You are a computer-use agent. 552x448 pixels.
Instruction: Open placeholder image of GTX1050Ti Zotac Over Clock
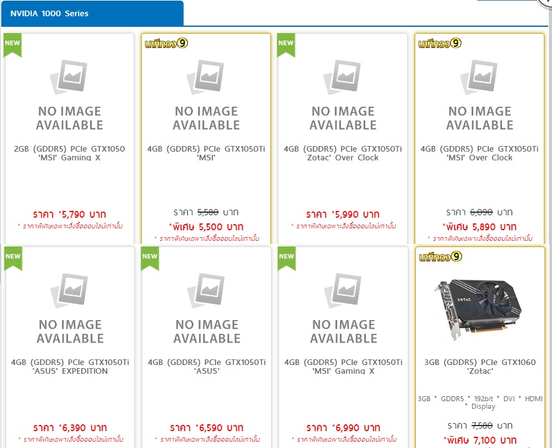tap(343, 95)
